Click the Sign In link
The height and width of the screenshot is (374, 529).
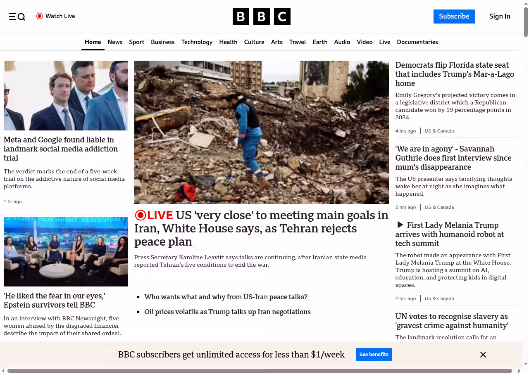coord(499,17)
